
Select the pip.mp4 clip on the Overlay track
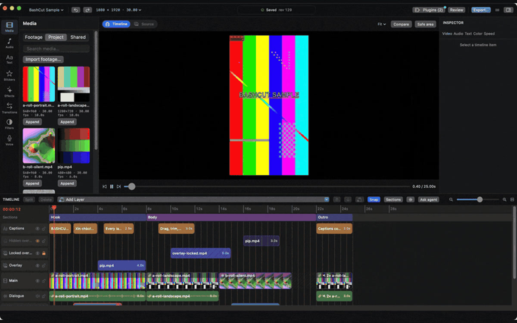[x=122, y=265]
